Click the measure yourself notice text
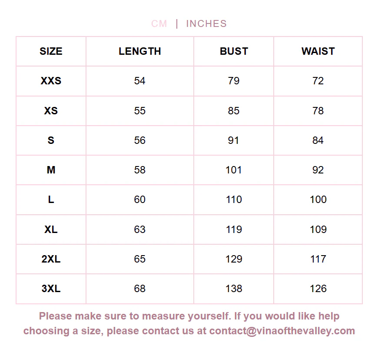Image resolution: width=378 pixels, height=346 pixels. (189, 323)
